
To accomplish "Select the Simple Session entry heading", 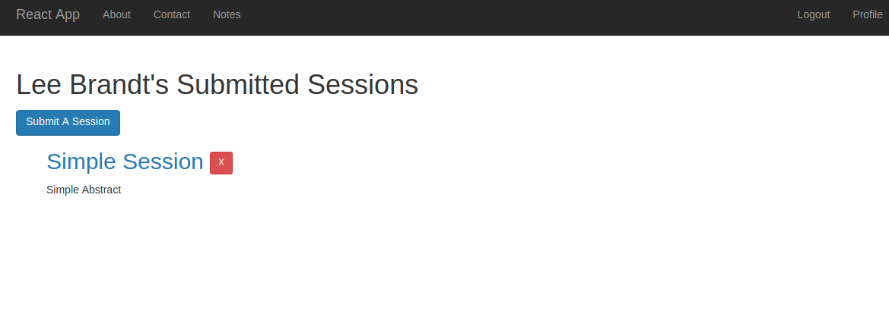I will 125,162.
